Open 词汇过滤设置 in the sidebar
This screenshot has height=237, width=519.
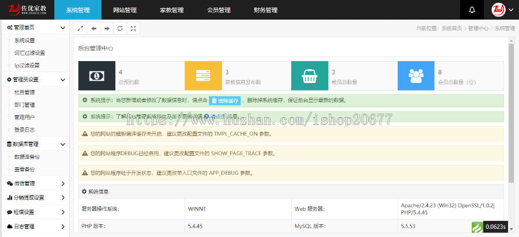(x=29, y=53)
